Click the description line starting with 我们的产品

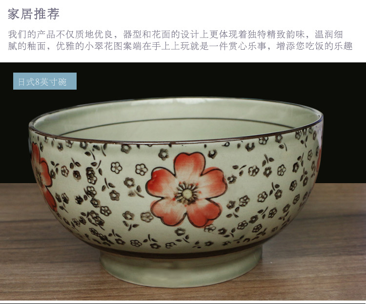(x=175, y=35)
